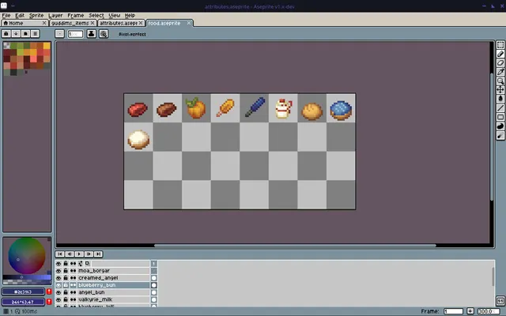Select the angel_bun layer name
The height and width of the screenshot is (316, 506).
point(92,292)
